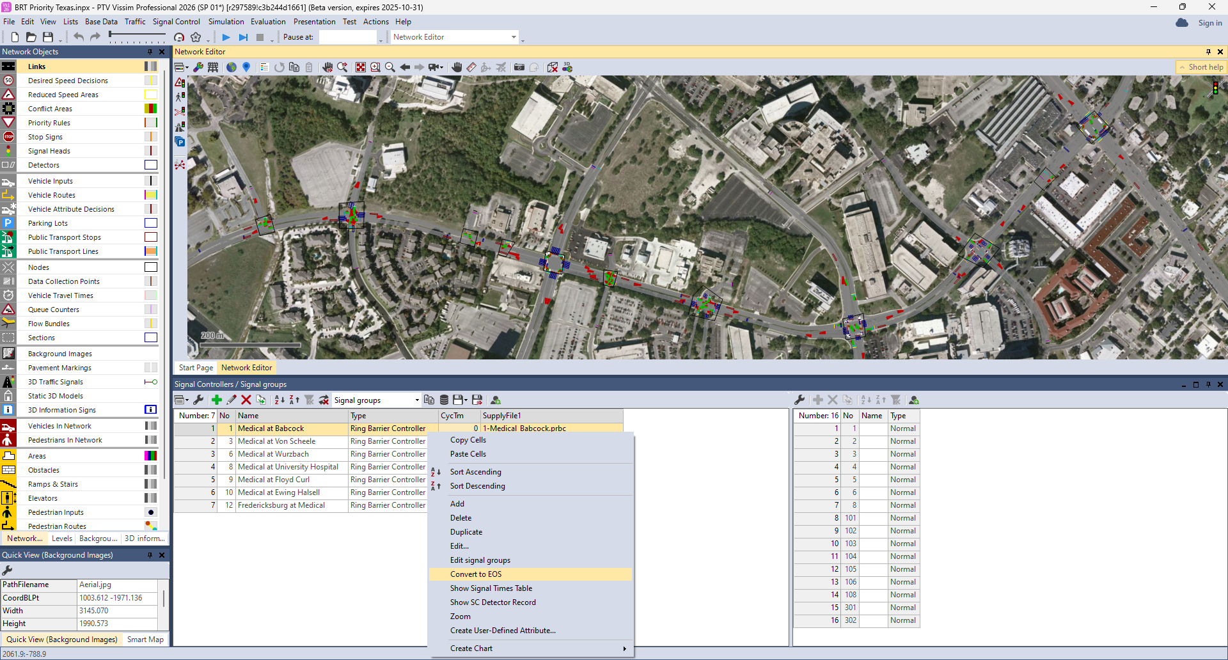
Task: Click the Conflict Areas color swatch
Action: coord(150,109)
